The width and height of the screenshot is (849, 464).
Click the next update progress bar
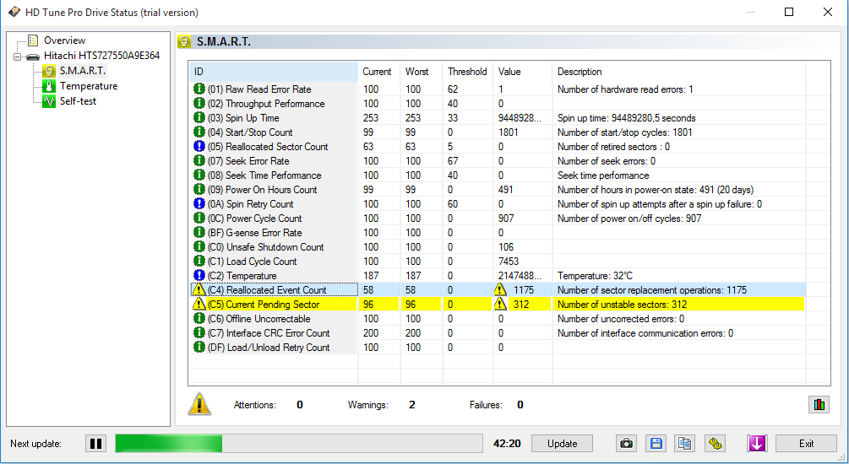tap(299, 444)
